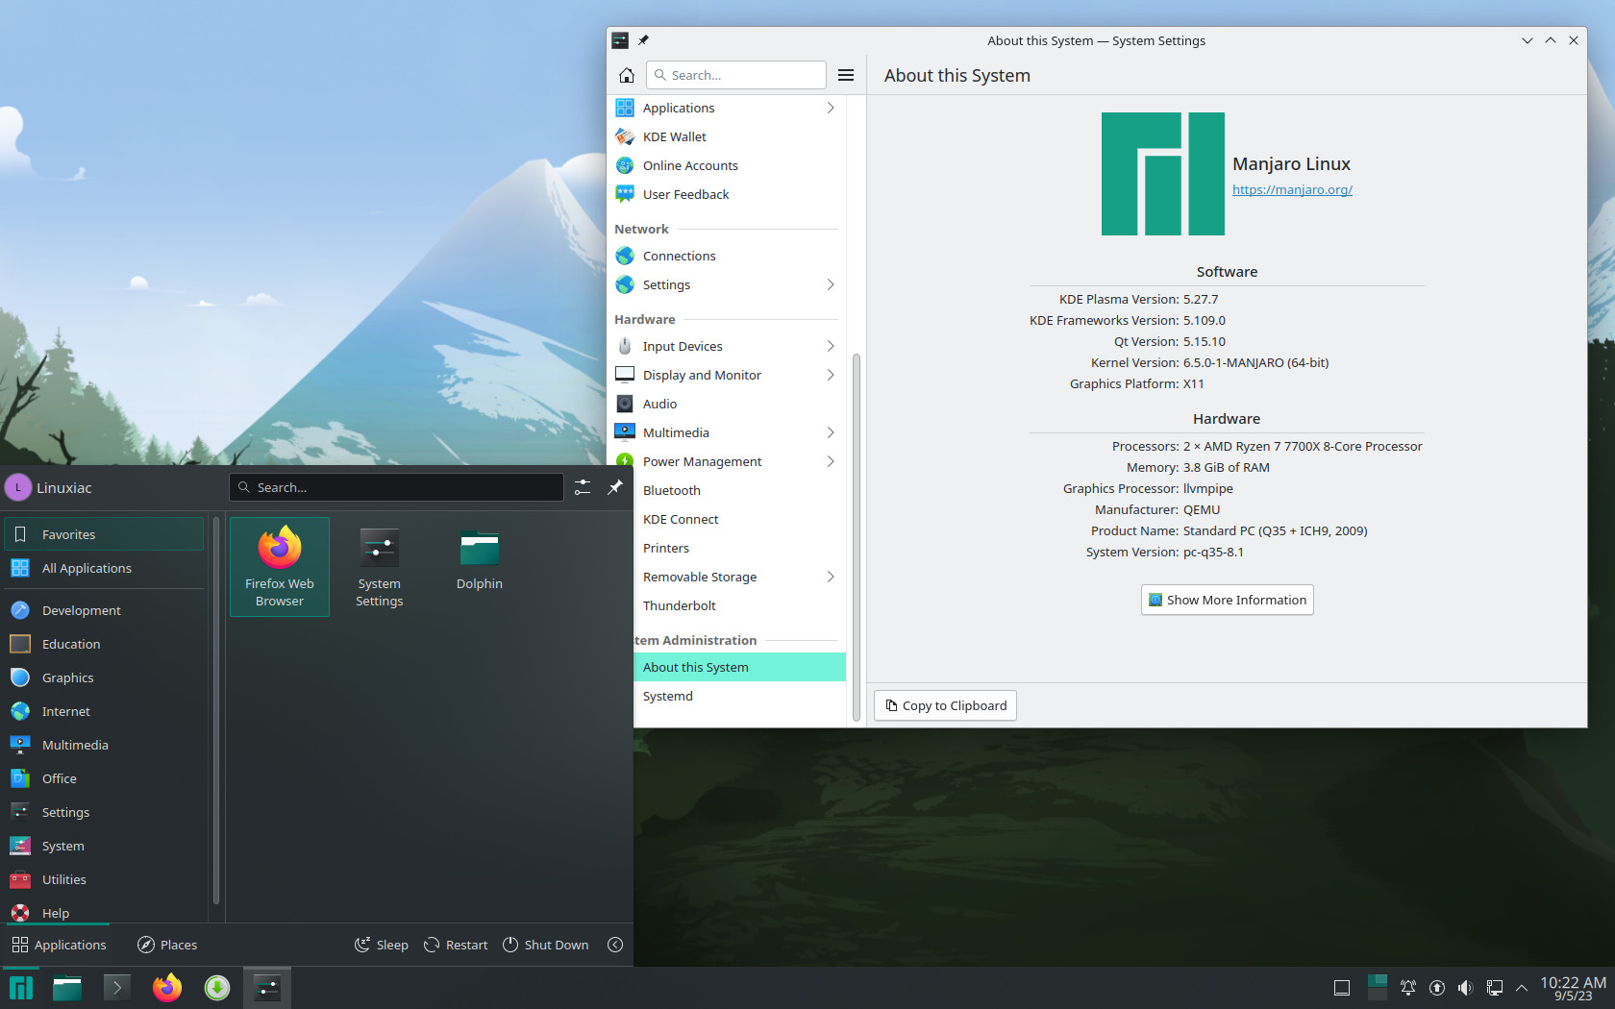Expand Multimedia settings category
This screenshot has height=1009, width=1615.
coord(727,432)
